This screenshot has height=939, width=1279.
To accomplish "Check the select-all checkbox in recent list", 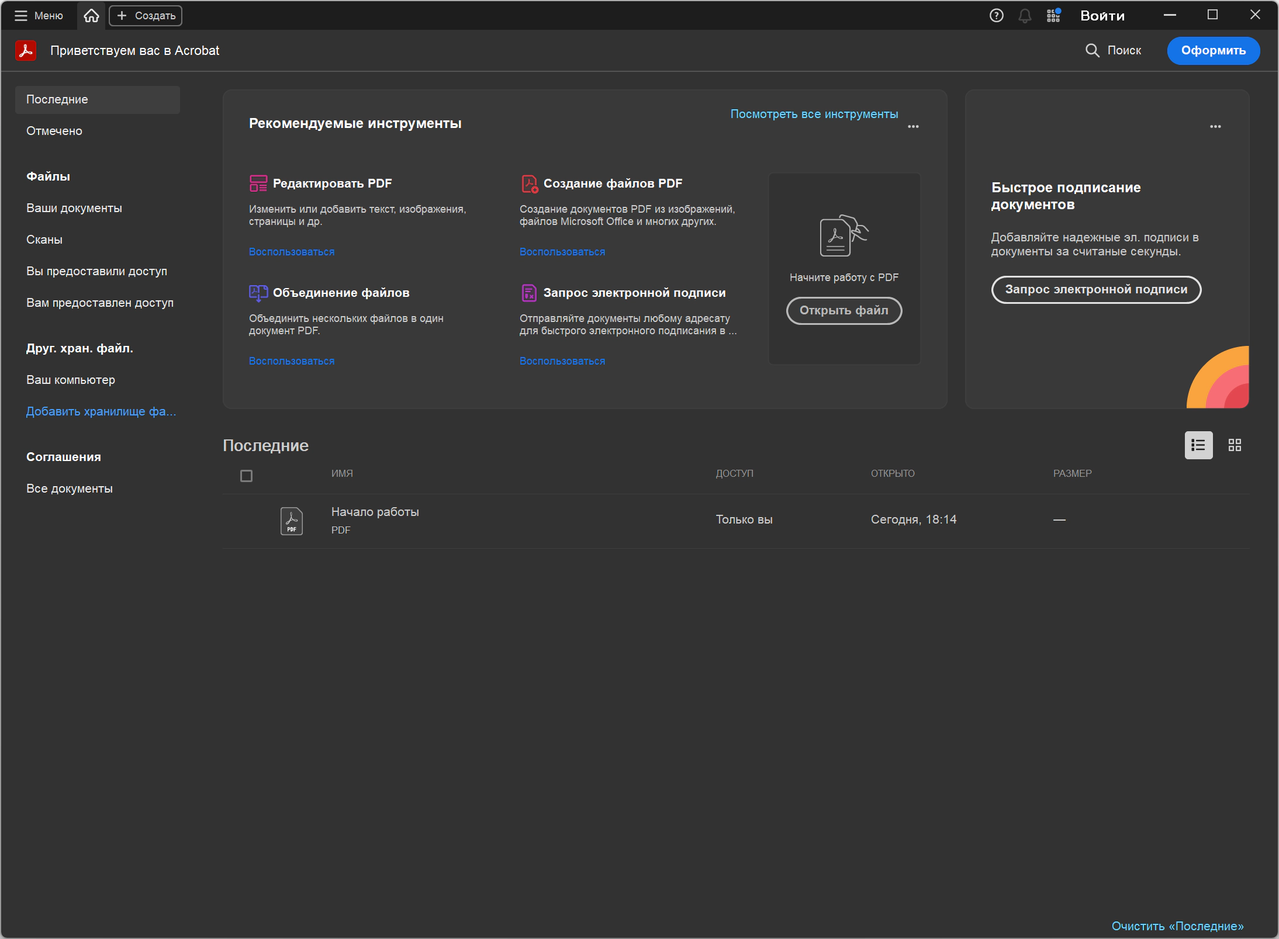I will pyautogui.click(x=246, y=476).
